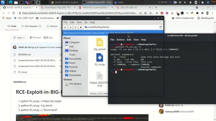This screenshot has height=121, width=216.
Task: Reload the /root/Desktop/hello/ folder view
Action: pos(161,27)
